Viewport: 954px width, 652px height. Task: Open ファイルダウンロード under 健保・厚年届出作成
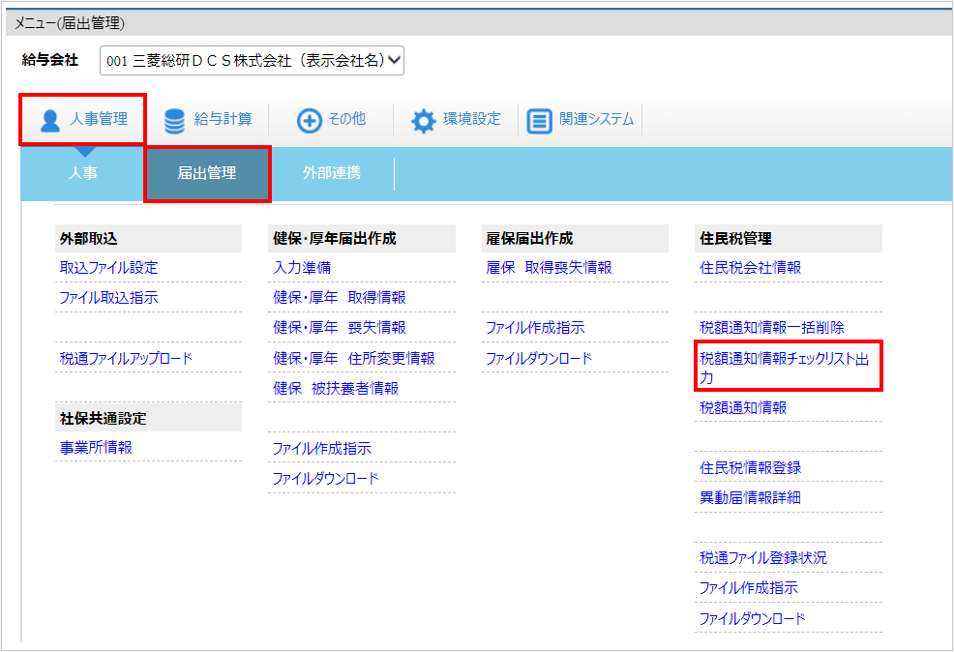[x=325, y=479]
